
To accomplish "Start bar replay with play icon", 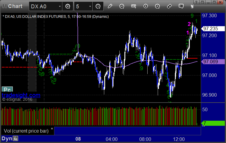I will [146, 6].
